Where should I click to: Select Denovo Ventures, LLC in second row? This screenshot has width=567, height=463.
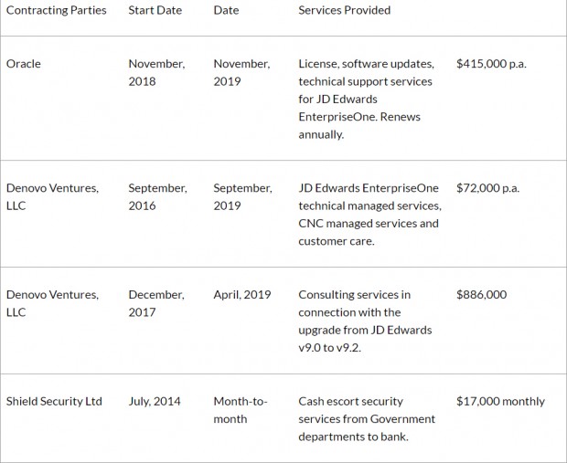(52, 197)
